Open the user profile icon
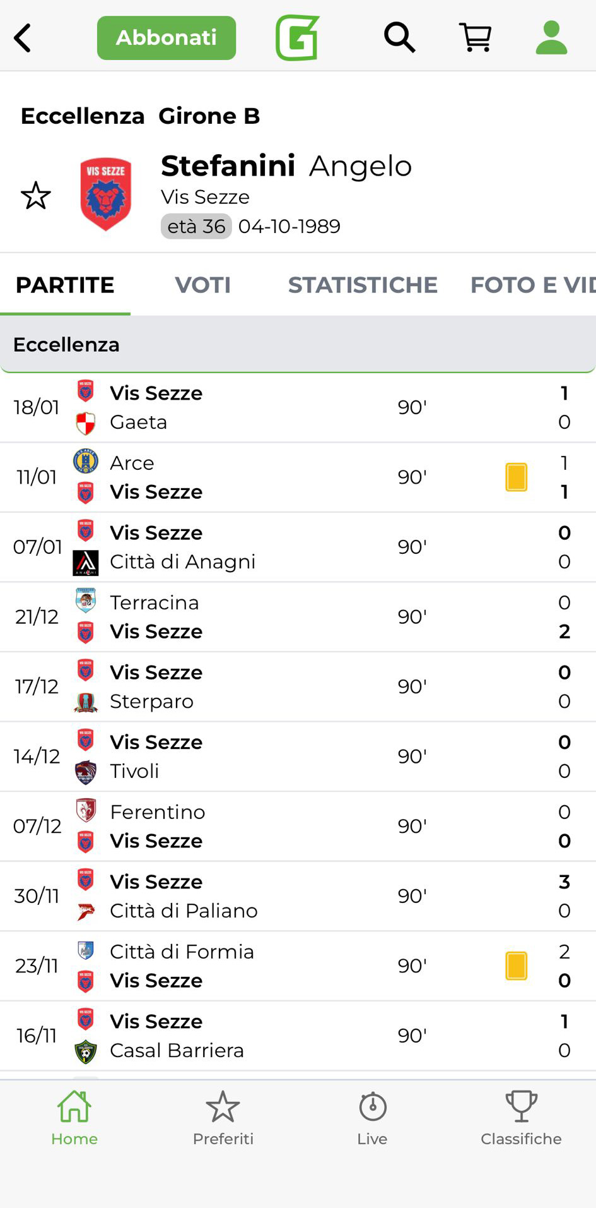The width and height of the screenshot is (596, 1208). [x=551, y=38]
